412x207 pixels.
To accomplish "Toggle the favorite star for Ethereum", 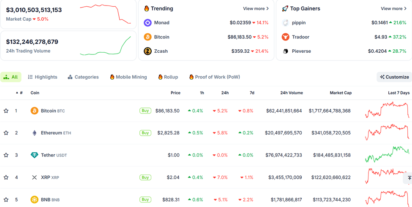I will [6, 133].
